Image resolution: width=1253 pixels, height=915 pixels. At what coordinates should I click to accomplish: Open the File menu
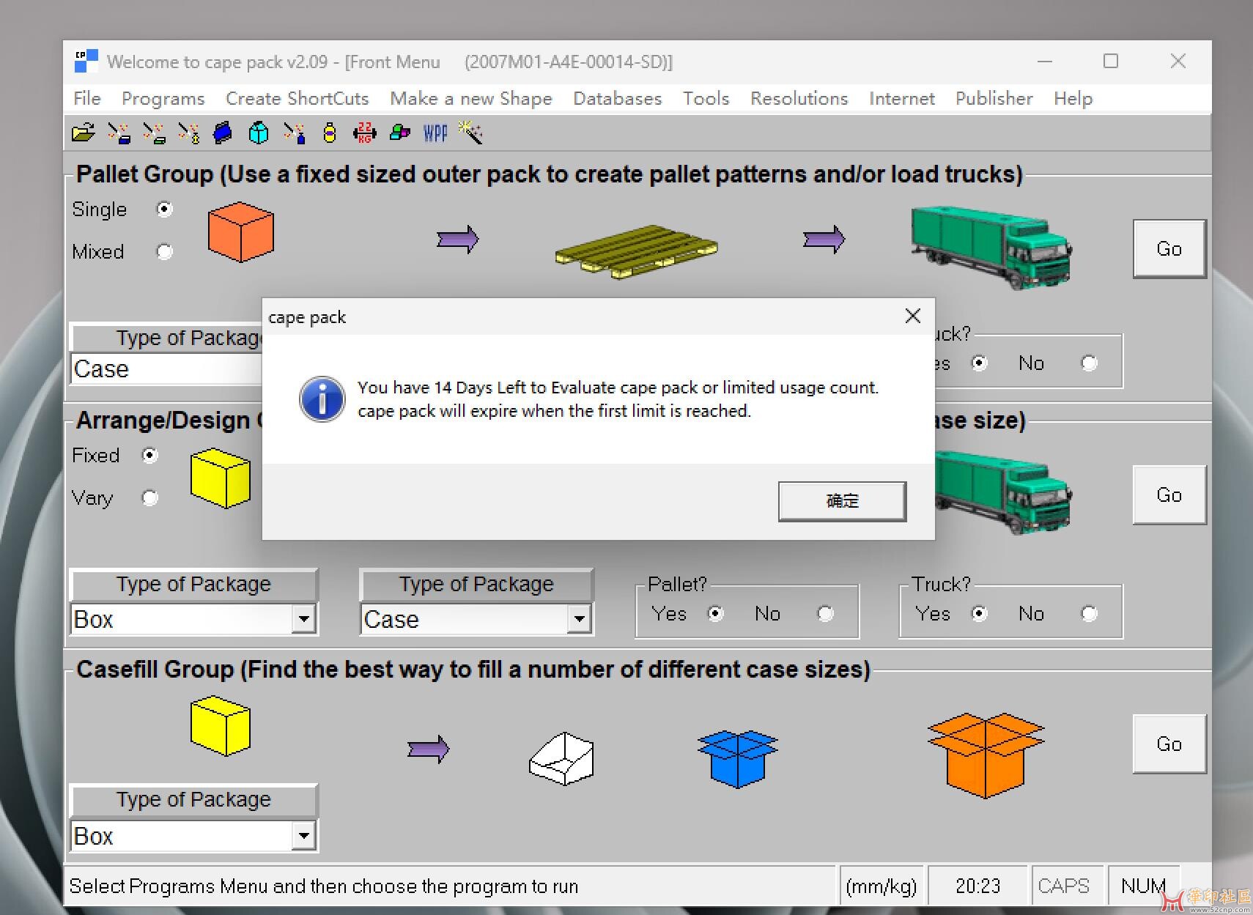point(87,98)
